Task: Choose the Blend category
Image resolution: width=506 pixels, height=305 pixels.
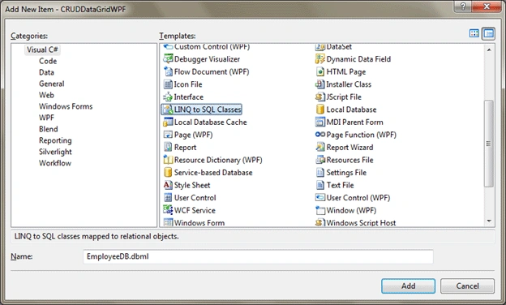Action: point(49,129)
